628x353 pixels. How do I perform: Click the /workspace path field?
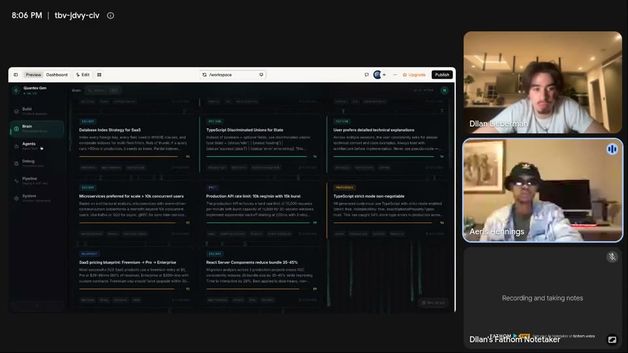click(233, 75)
